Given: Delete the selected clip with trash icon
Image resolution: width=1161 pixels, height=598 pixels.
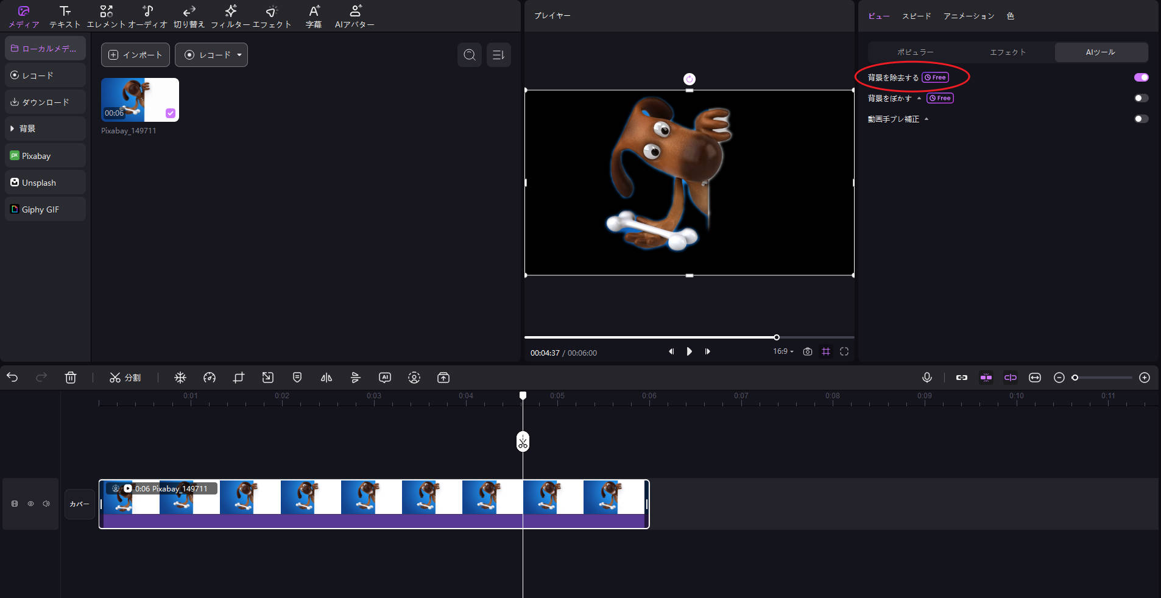Looking at the screenshot, I should pyautogui.click(x=71, y=378).
